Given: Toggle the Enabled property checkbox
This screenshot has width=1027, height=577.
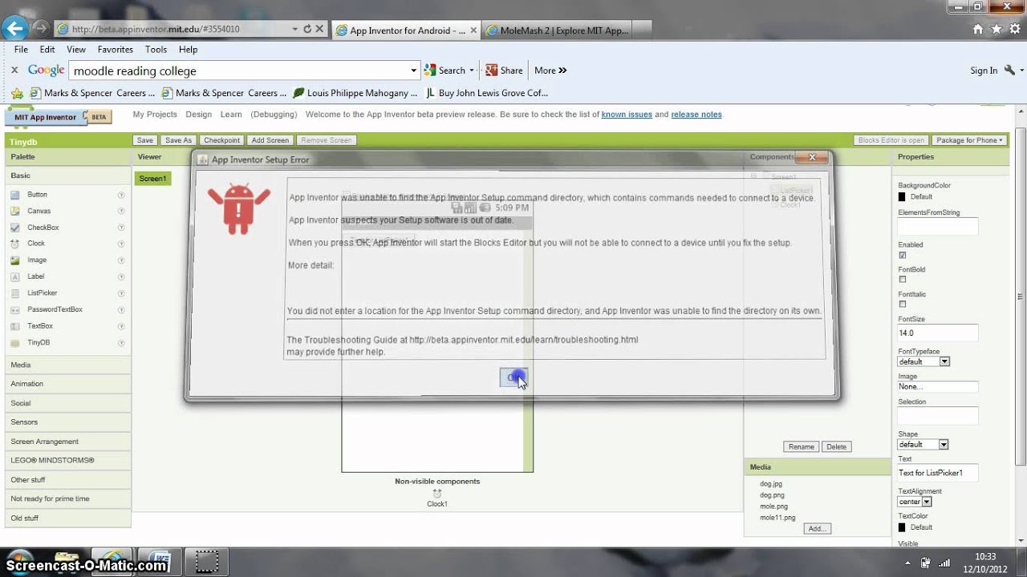Looking at the screenshot, I should pos(903,256).
